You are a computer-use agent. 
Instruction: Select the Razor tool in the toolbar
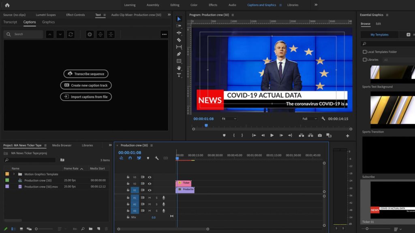(179, 40)
